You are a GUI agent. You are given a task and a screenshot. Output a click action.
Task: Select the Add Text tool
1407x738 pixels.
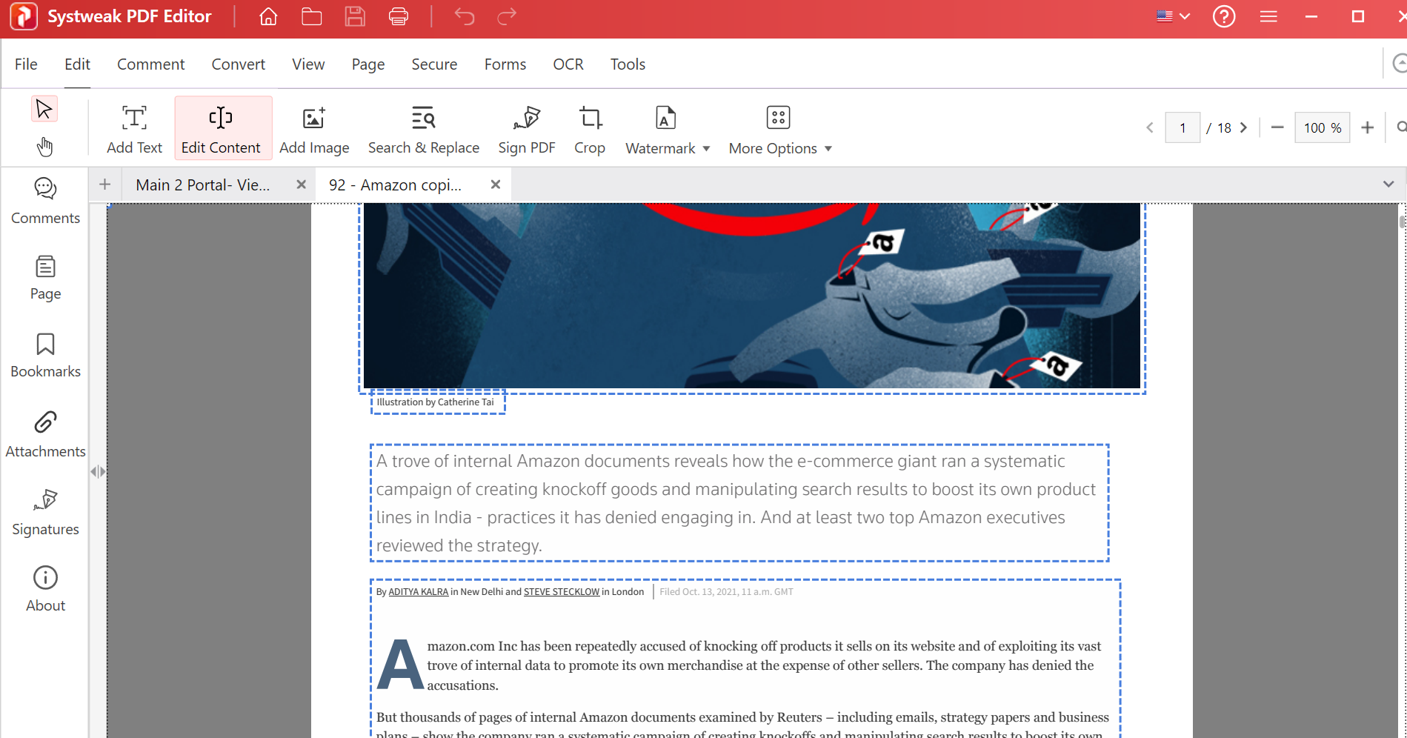pos(134,129)
